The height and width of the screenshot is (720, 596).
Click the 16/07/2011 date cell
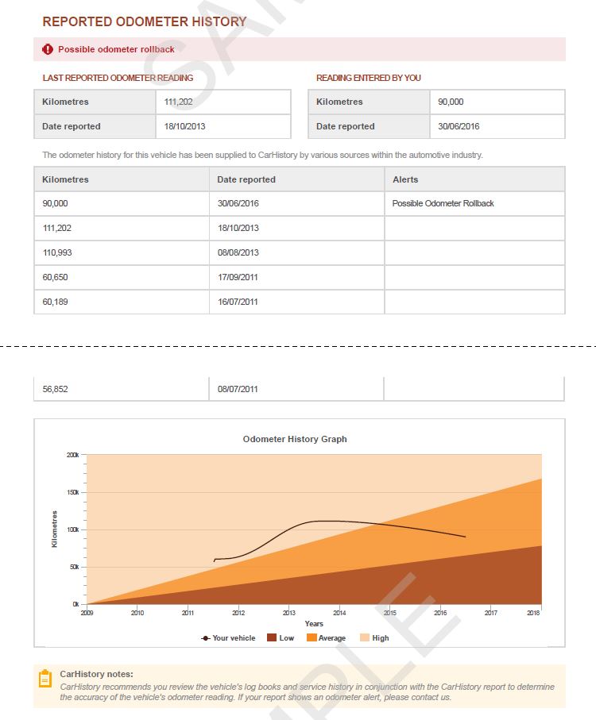(238, 302)
